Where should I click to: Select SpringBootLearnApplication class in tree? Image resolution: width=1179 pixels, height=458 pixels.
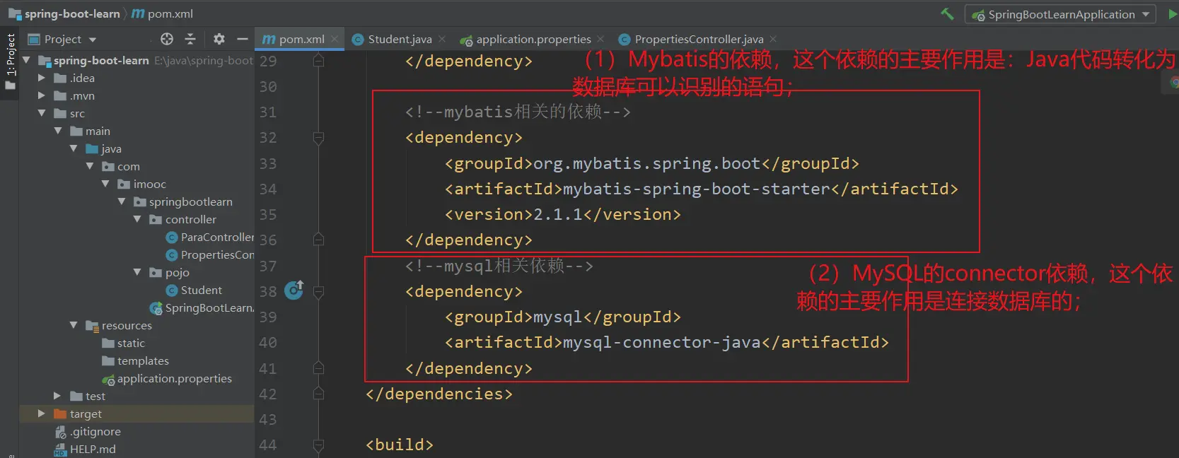(202, 307)
